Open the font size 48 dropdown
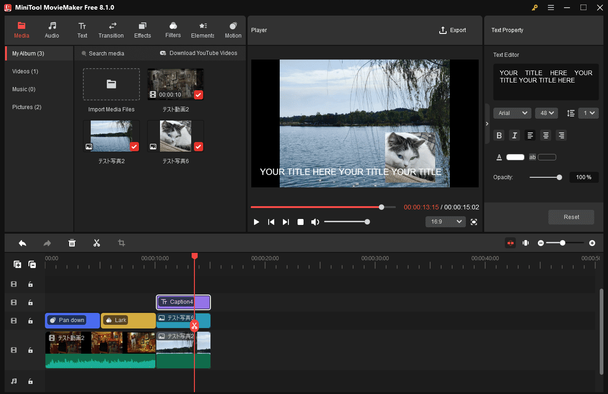Screen dimensions: 608x394 tap(546, 113)
